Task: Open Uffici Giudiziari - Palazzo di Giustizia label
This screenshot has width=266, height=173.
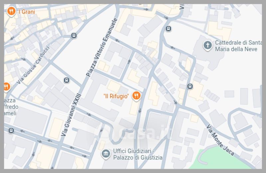Action: [x=138, y=154]
